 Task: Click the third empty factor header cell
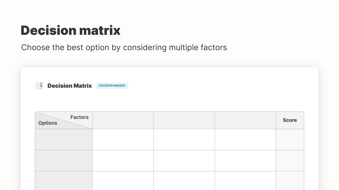pos(245,120)
